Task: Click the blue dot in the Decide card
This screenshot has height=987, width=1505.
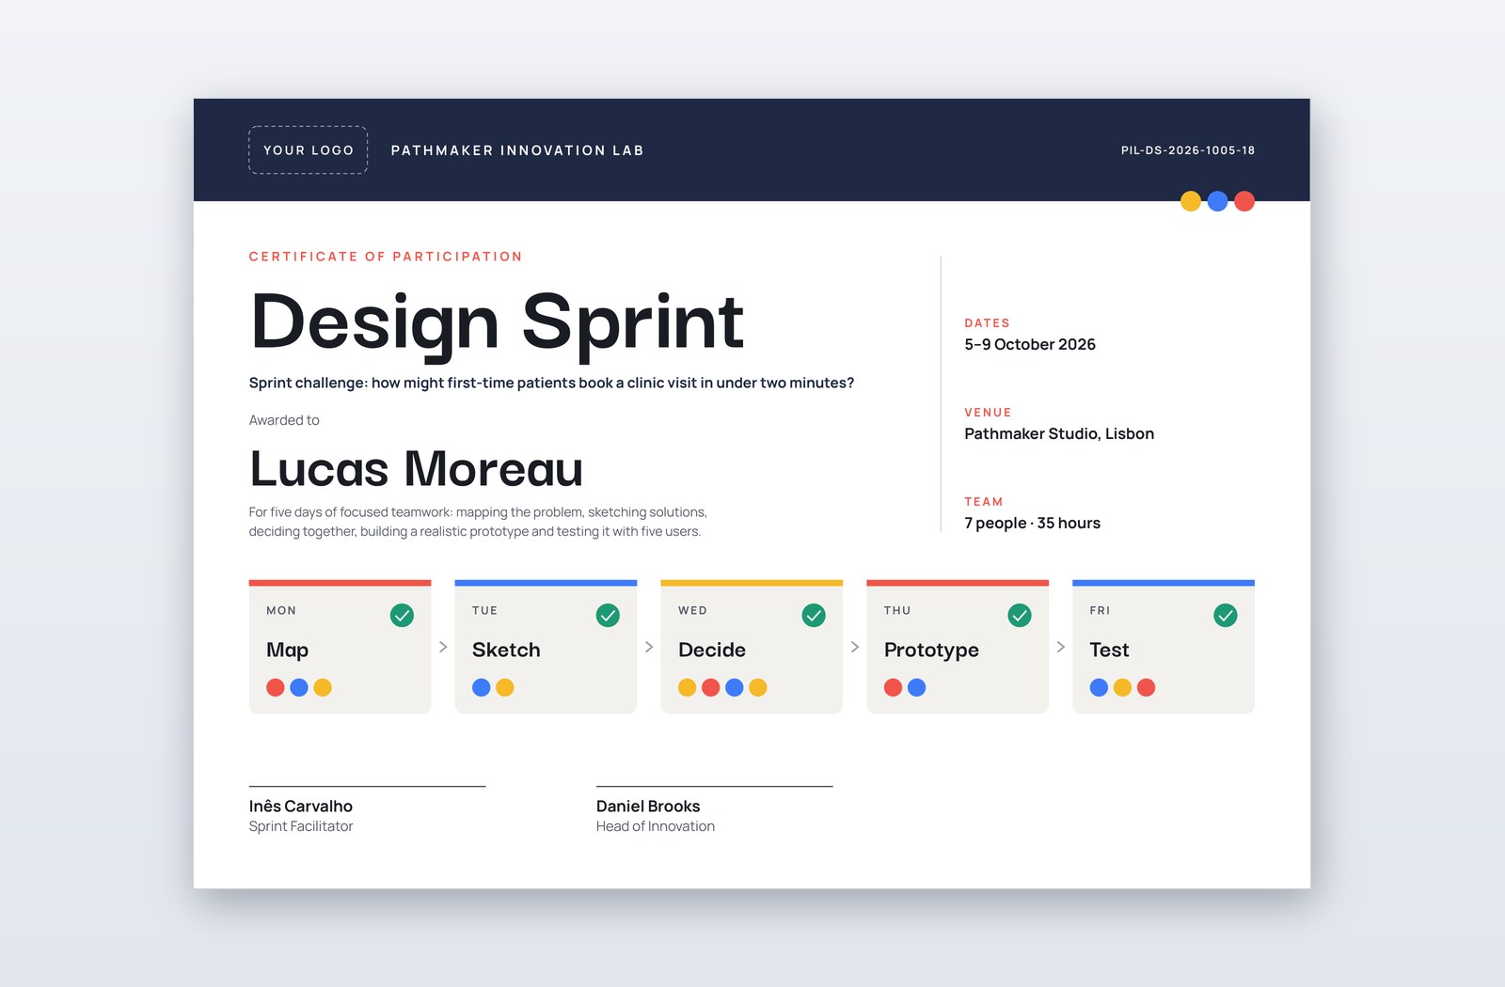Action: pyautogui.click(x=735, y=688)
